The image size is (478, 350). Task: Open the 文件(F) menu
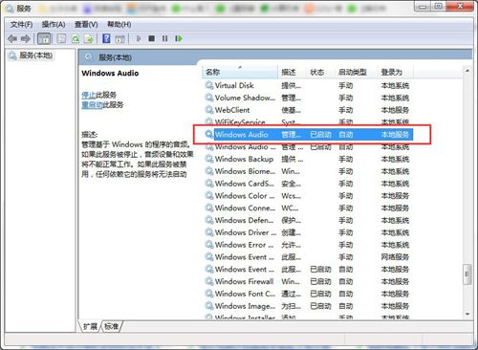(21, 25)
